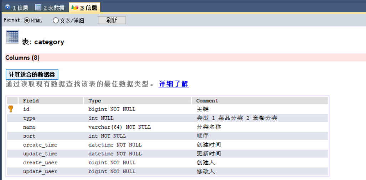Click the colored shapes icon on tab 3
366x180 pixels.
pyautogui.click(x=75, y=7)
